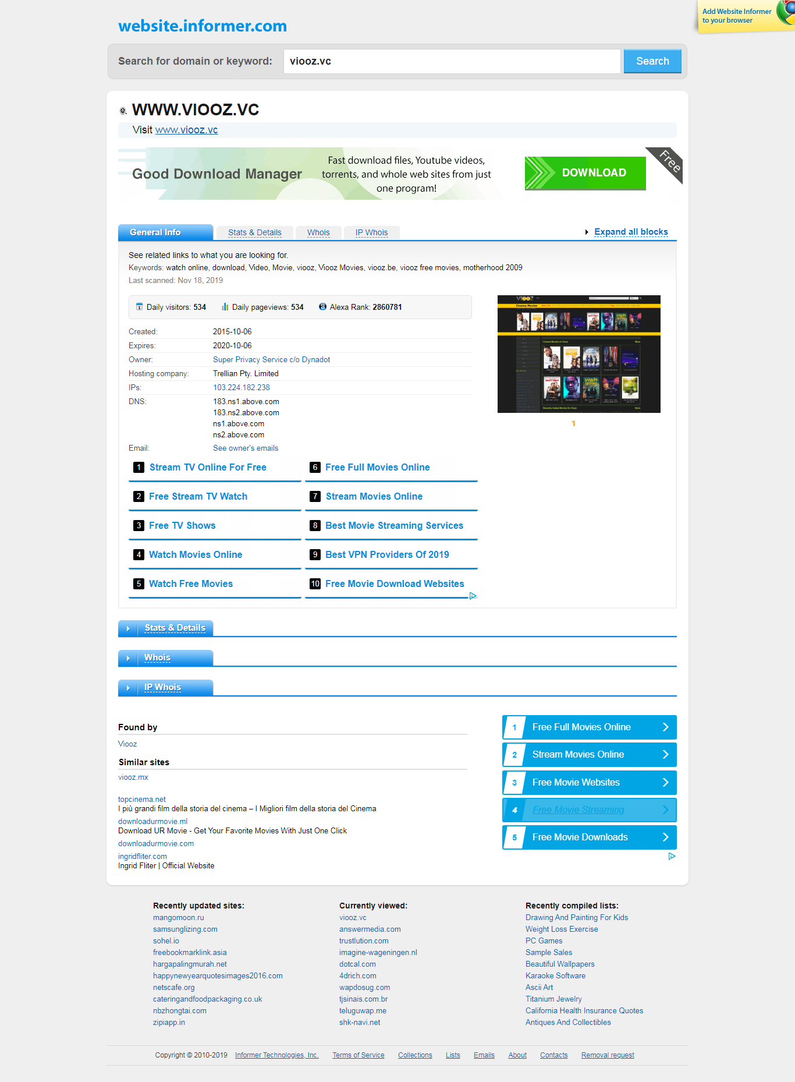Switch to the General Info tab
The height and width of the screenshot is (1082, 795).
tap(165, 232)
